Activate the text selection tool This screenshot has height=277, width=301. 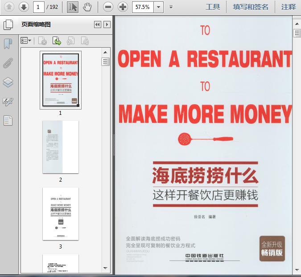click(73, 7)
